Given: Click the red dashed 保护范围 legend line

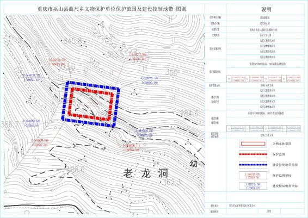Looking at the screenshot, I should coord(253,154).
